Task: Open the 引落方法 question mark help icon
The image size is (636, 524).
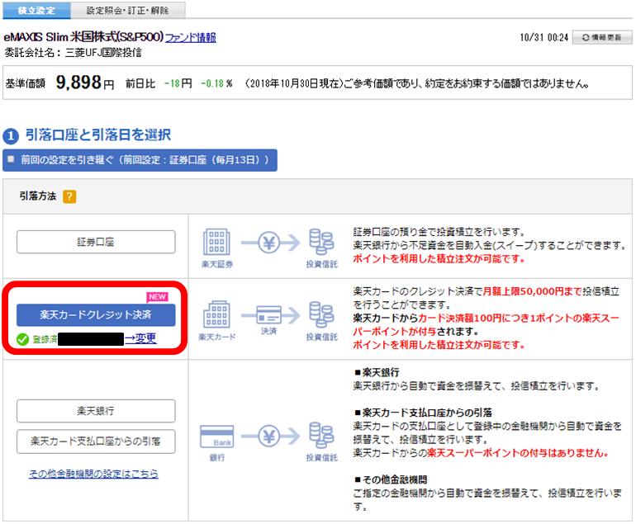Action: (69, 196)
